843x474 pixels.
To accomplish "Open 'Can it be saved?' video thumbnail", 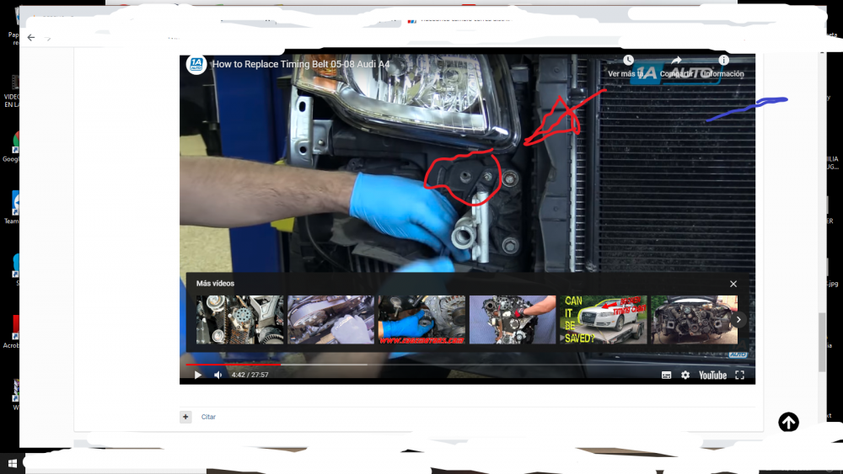I will click(x=604, y=319).
